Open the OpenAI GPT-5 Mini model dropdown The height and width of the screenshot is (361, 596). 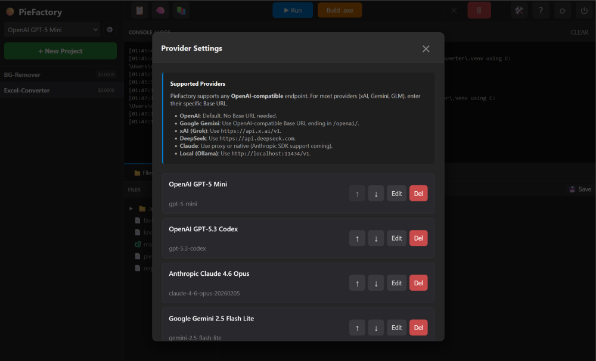(x=52, y=29)
